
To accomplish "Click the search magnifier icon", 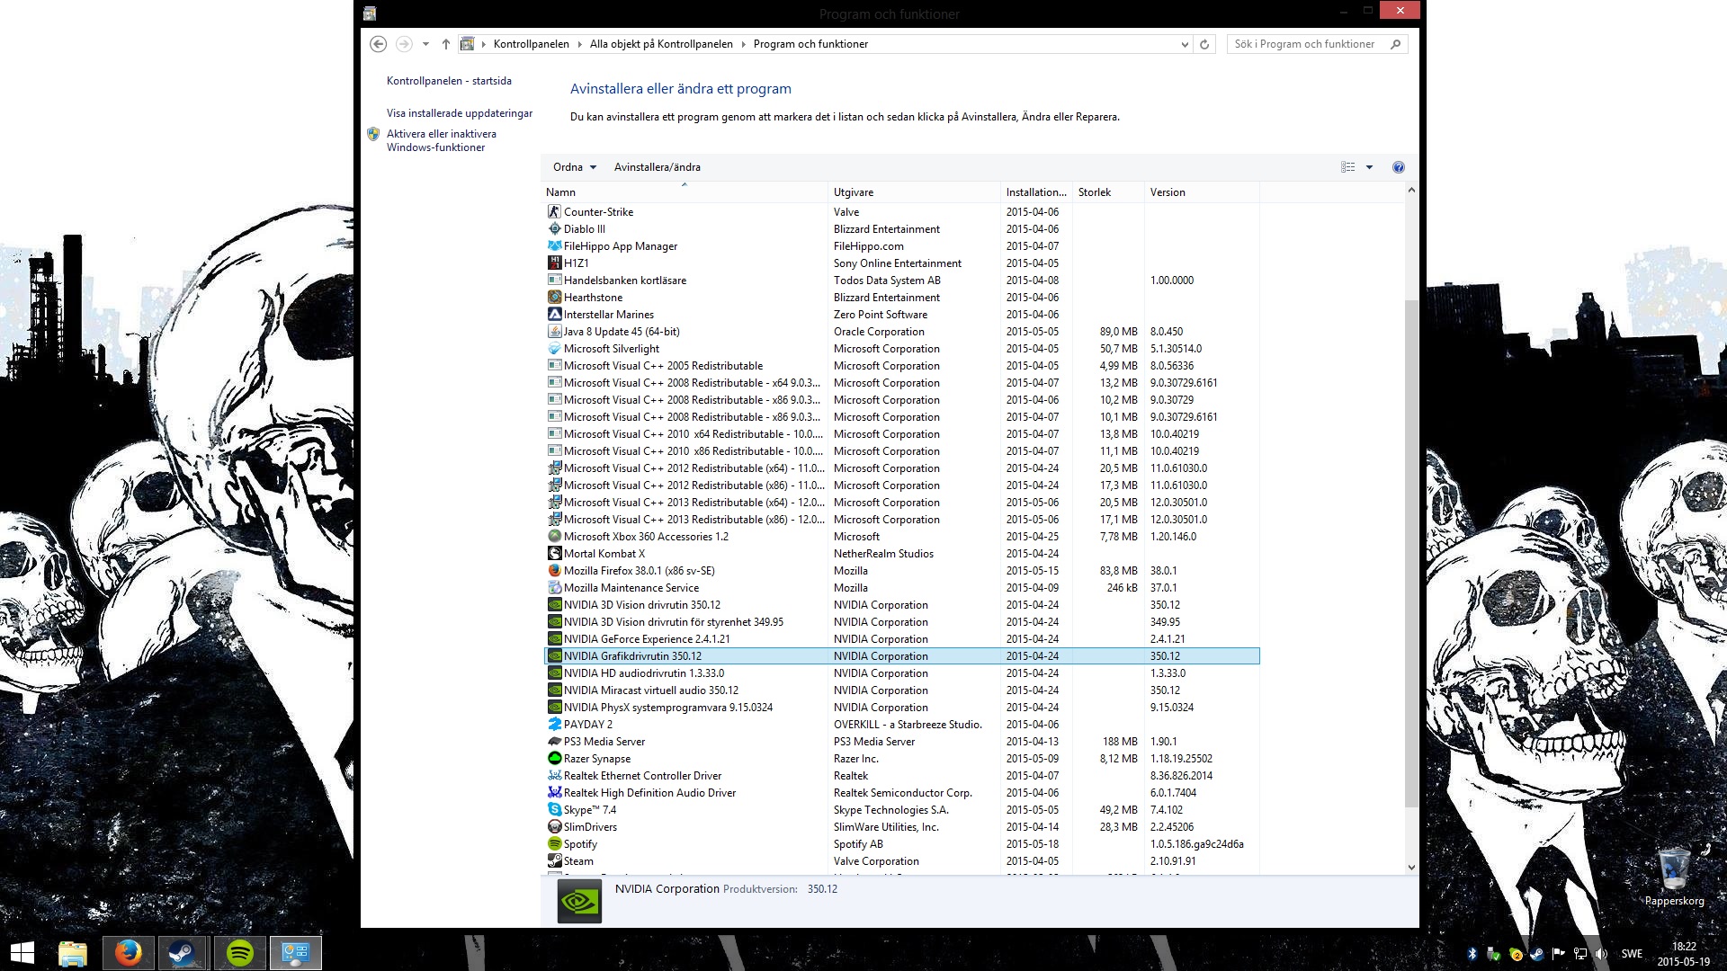I will pos(1395,44).
